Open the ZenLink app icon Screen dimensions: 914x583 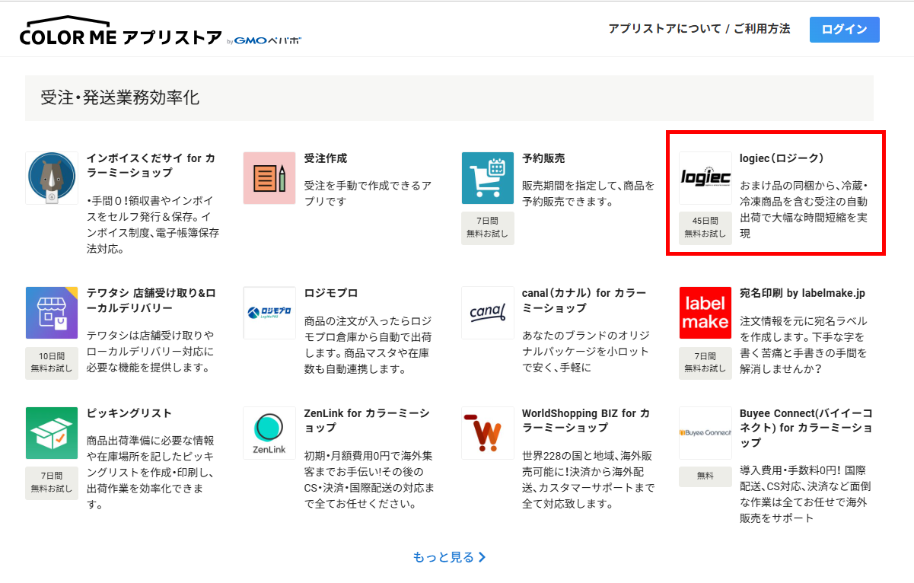[269, 433]
